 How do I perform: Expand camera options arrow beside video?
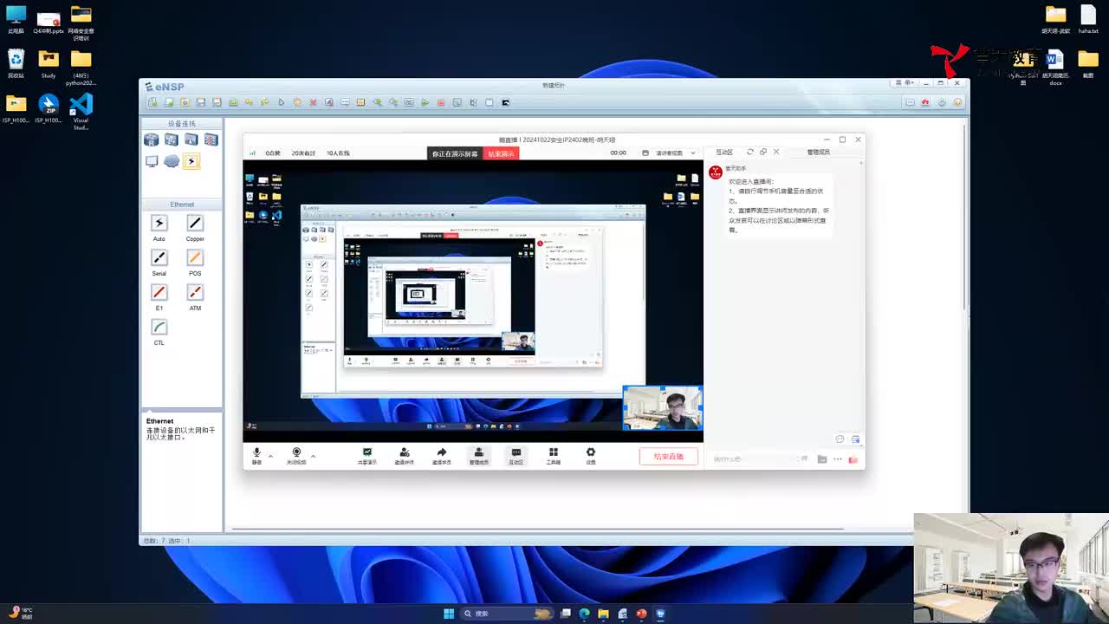313,455
